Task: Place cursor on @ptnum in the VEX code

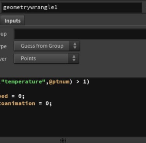Action: (x=59, y=82)
